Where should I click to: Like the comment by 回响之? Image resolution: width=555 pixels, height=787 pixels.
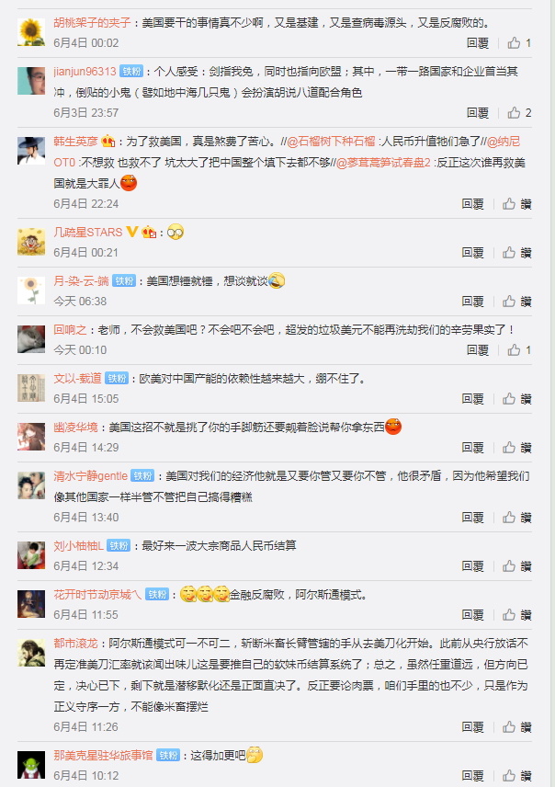(519, 350)
